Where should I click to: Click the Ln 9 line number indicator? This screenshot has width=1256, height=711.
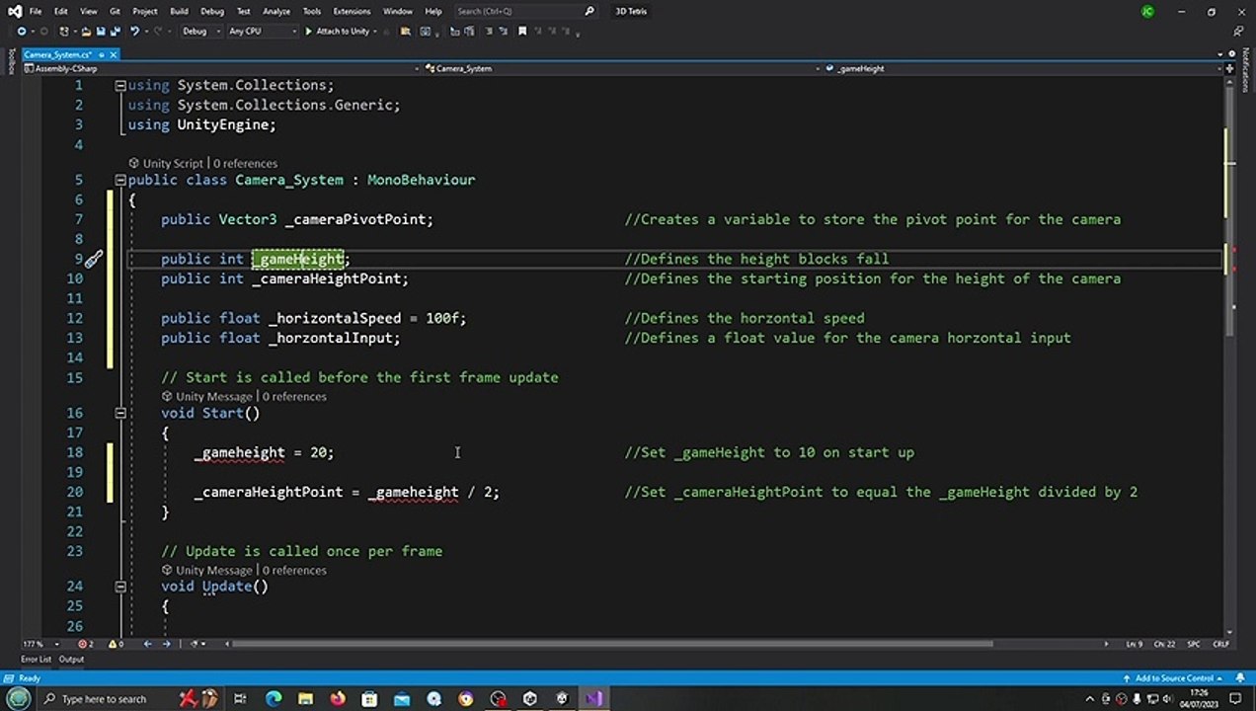point(1135,644)
